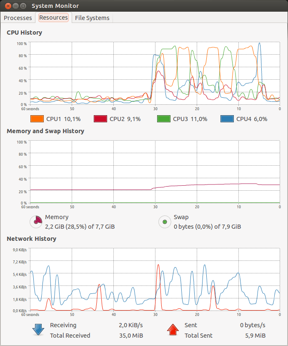Screen dimensions: 288x346
Task: Switch to the Processes tab
Action: [x=18, y=18]
